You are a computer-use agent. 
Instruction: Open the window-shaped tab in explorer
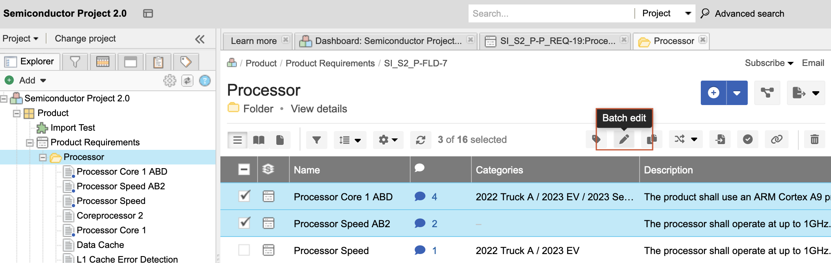coord(131,62)
